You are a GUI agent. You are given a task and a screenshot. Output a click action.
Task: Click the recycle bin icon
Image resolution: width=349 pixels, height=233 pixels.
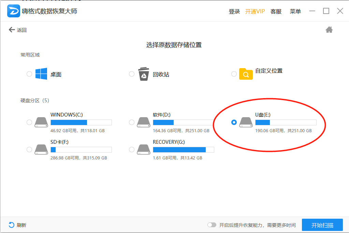click(x=144, y=74)
